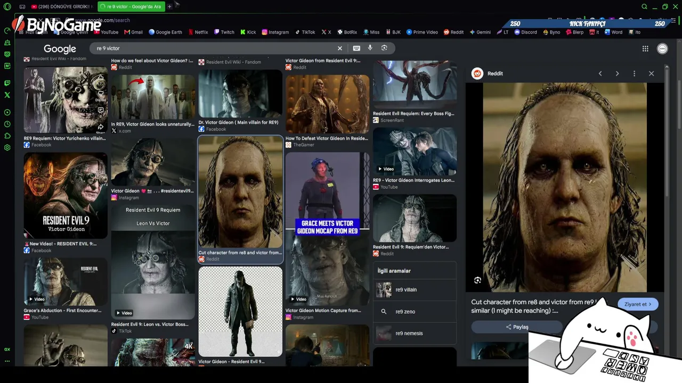The image size is (682, 383).
Task: Click the 'Paylaş' share button
Action: (x=517, y=327)
